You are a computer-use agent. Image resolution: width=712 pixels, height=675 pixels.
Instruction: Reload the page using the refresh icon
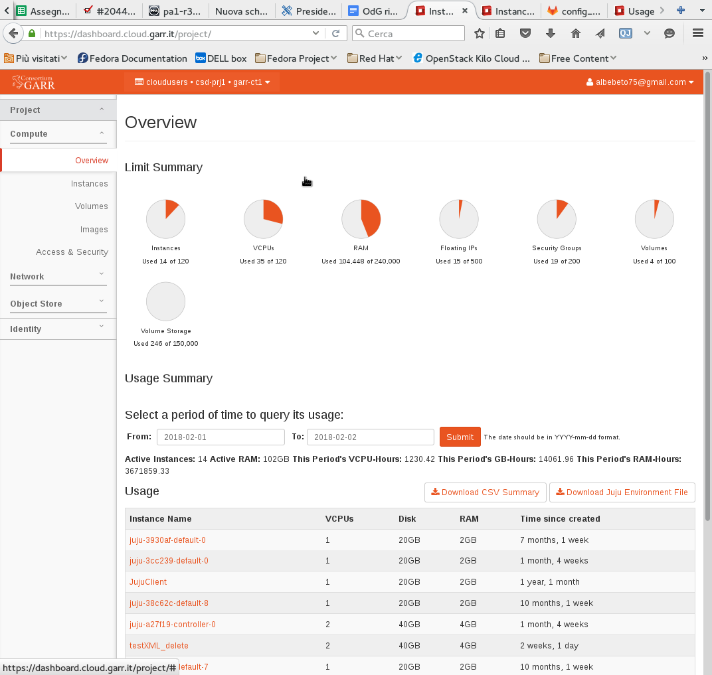(336, 33)
